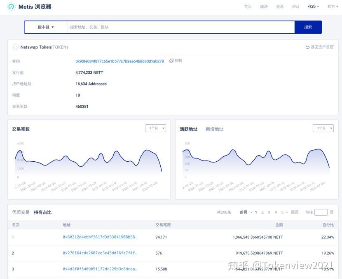
Task: Open holder address 0x60312d4ebbf3617d...
Action: 100,237
